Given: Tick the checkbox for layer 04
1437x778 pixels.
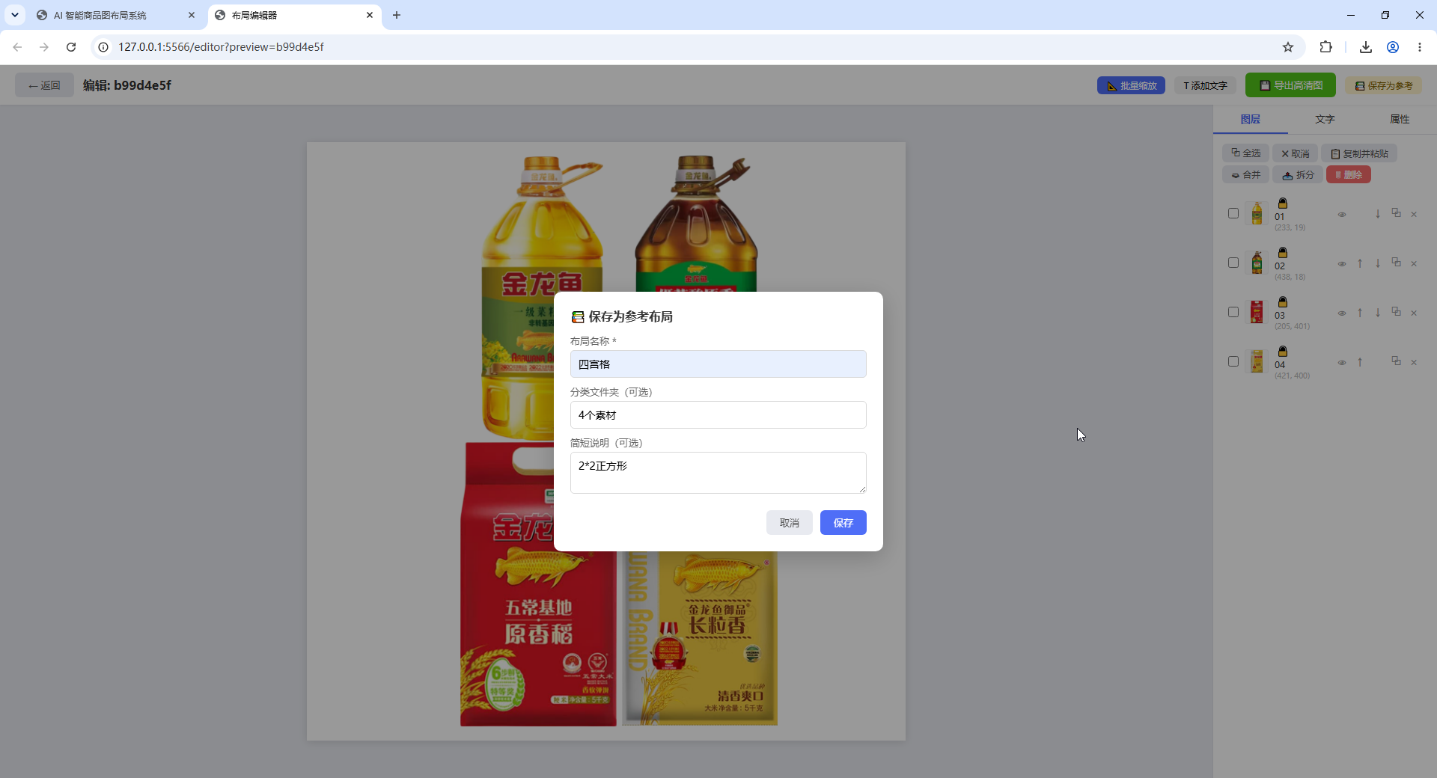Looking at the screenshot, I should click(x=1233, y=361).
